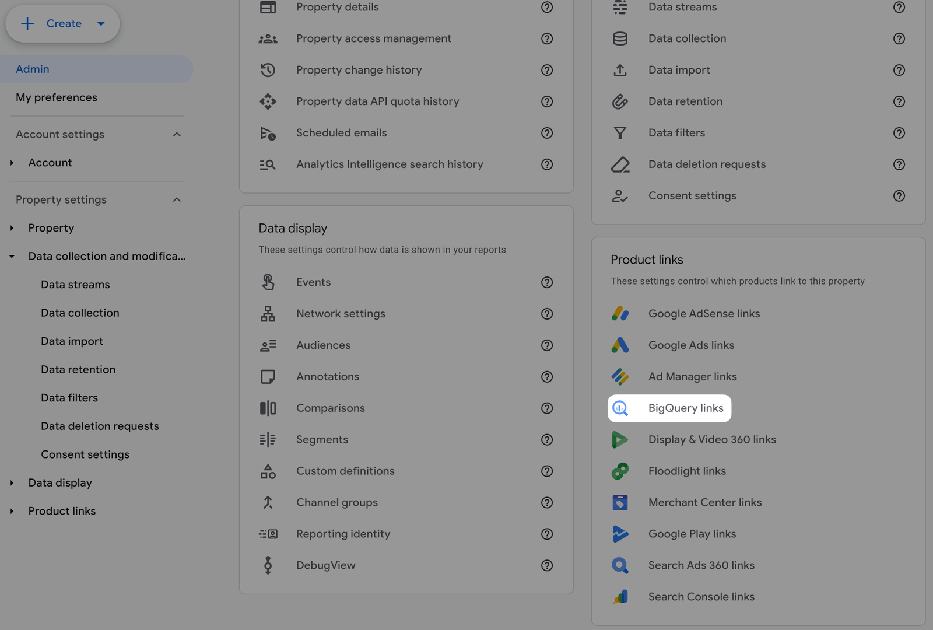Click the Custom definitions shapes icon

[x=268, y=471]
